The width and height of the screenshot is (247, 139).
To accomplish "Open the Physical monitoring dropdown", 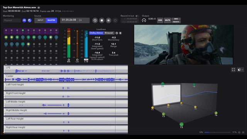I will pos(12,20).
